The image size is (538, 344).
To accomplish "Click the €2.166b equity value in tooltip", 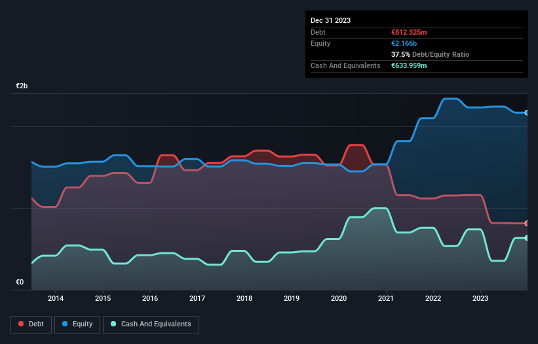I will [x=404, y=43].
